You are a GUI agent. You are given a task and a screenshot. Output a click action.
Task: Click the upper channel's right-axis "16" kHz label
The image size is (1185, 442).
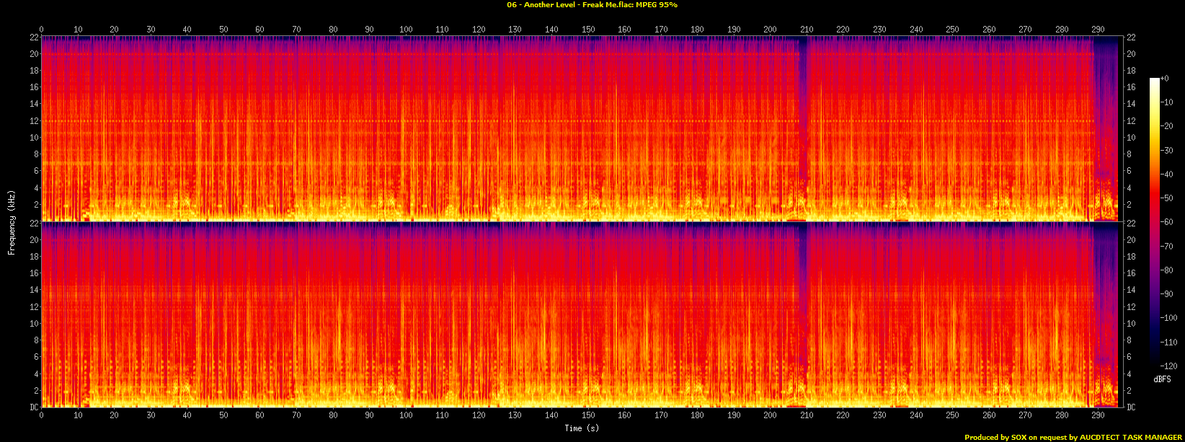click(x=1131, y=87)
